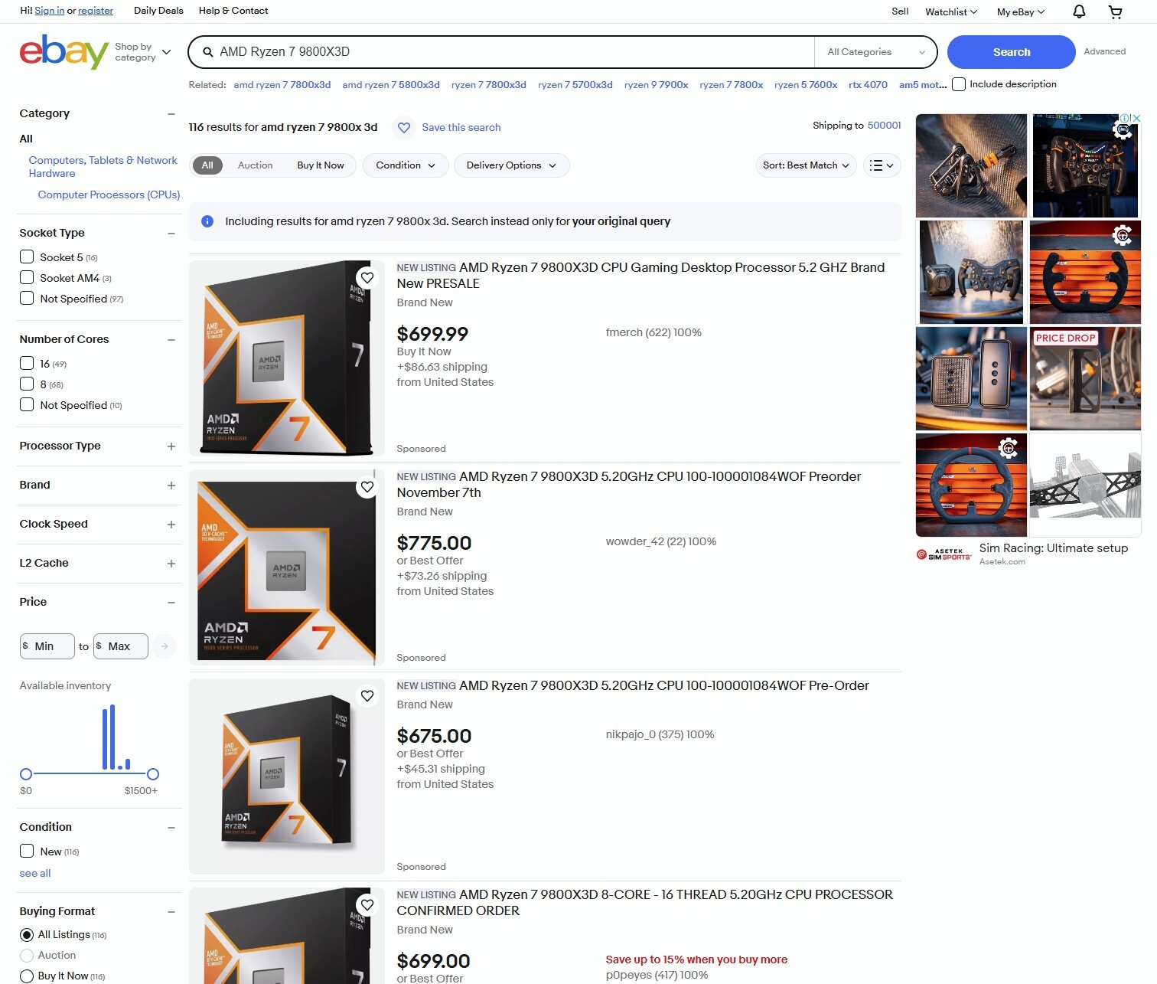Viewport: 1157px width, 984px height.
Task: Expand the Clock Speed filter
Action: click(x=171, y=525)
